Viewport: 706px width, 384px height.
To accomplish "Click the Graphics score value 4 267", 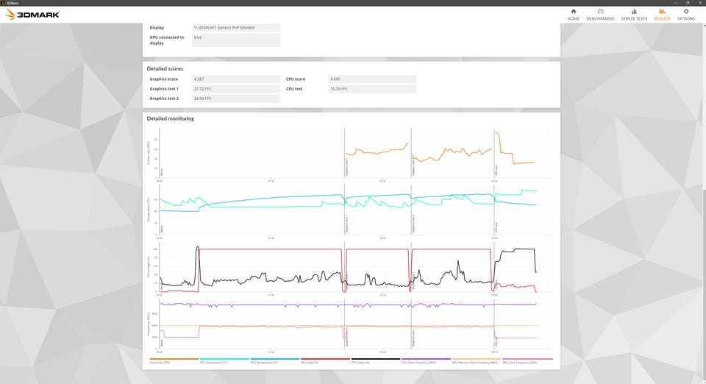I will pos(236,79).
